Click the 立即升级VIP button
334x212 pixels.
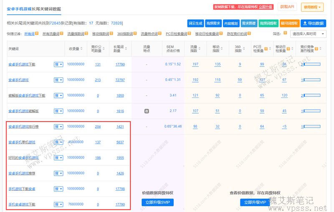(255, 202)
